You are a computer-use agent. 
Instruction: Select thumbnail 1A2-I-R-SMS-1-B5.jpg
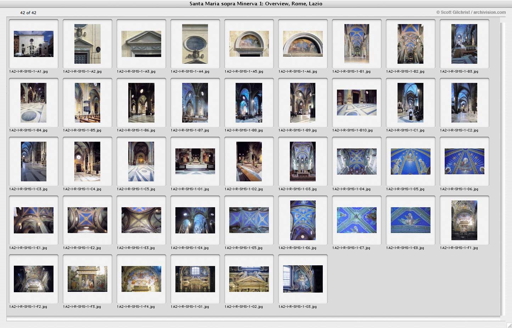(88, 103)
